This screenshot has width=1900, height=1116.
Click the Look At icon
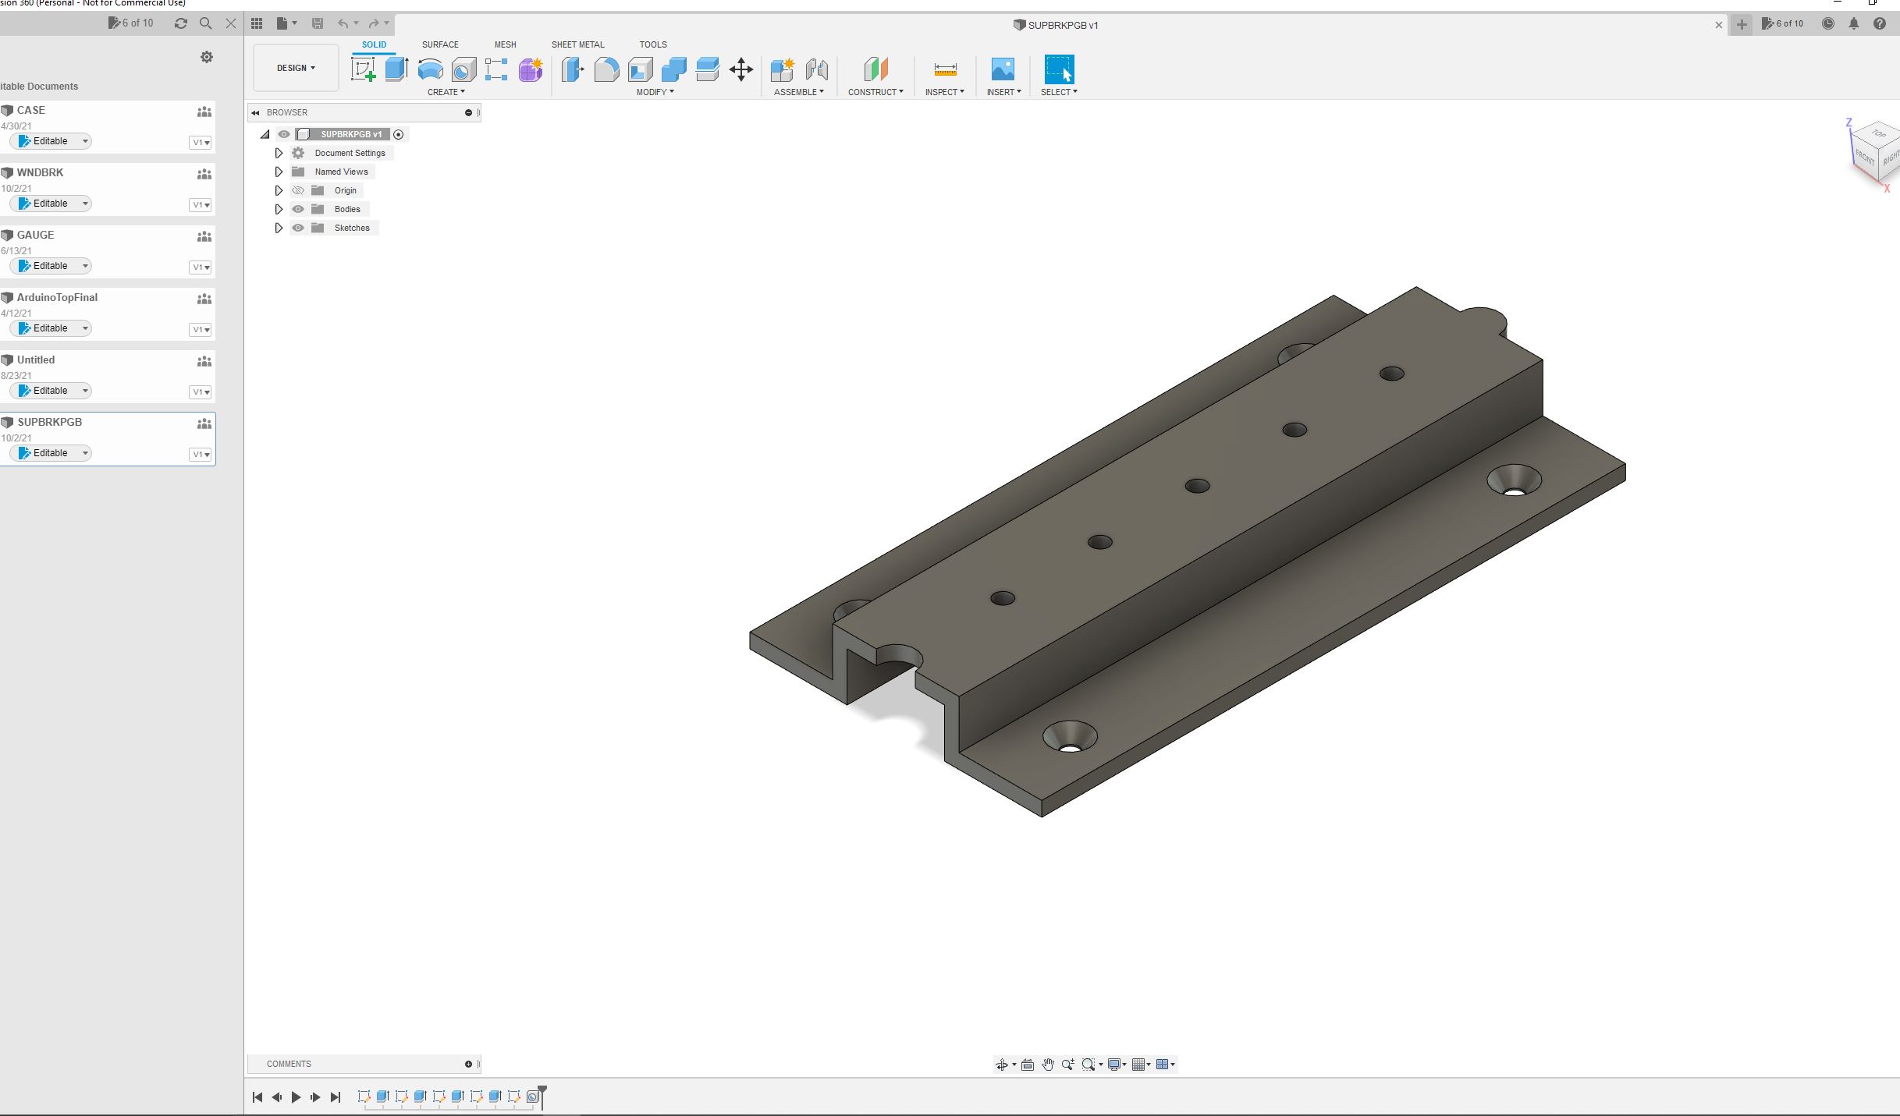click(x=1028, y=1065)
